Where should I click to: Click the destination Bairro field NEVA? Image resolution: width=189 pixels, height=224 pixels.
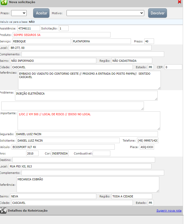pyautogui.click(x=53, y=196)
